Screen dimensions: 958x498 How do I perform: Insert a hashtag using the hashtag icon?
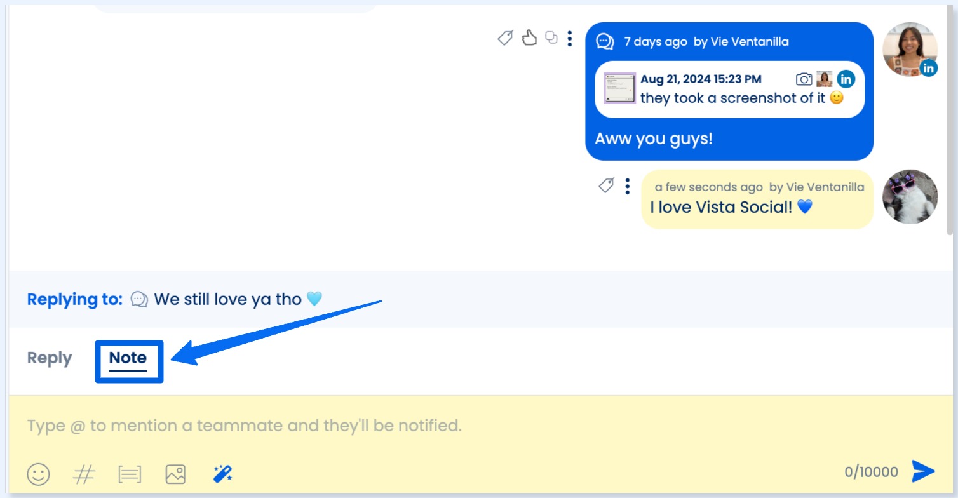pos(84,474)
